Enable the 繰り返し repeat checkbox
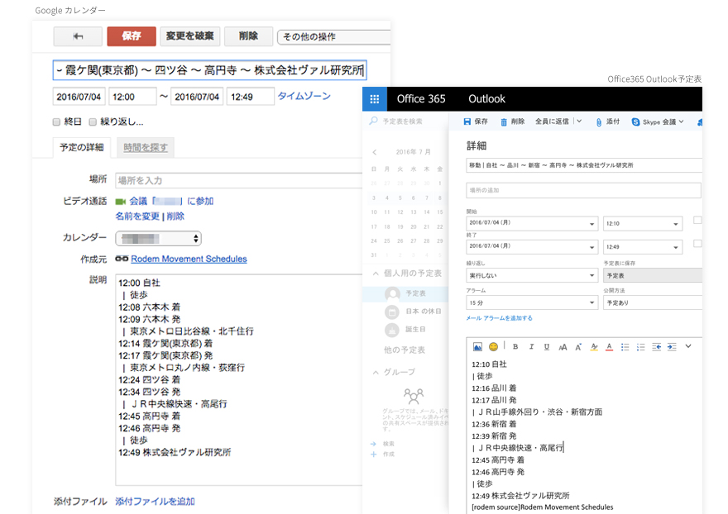The width and height of the screenshot is (728, 514). pos(93,122)
